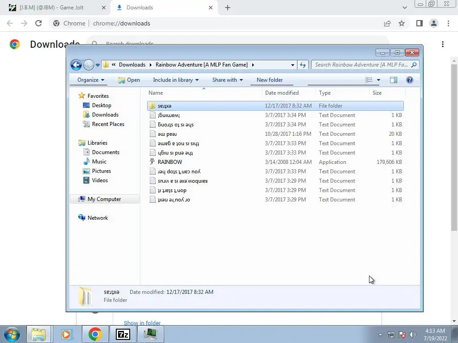Open the Videos library
This screenshot has height=343, width=458.
96,180
